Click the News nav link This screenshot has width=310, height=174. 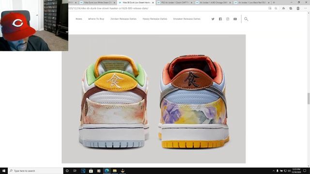(x=78, y=19)
